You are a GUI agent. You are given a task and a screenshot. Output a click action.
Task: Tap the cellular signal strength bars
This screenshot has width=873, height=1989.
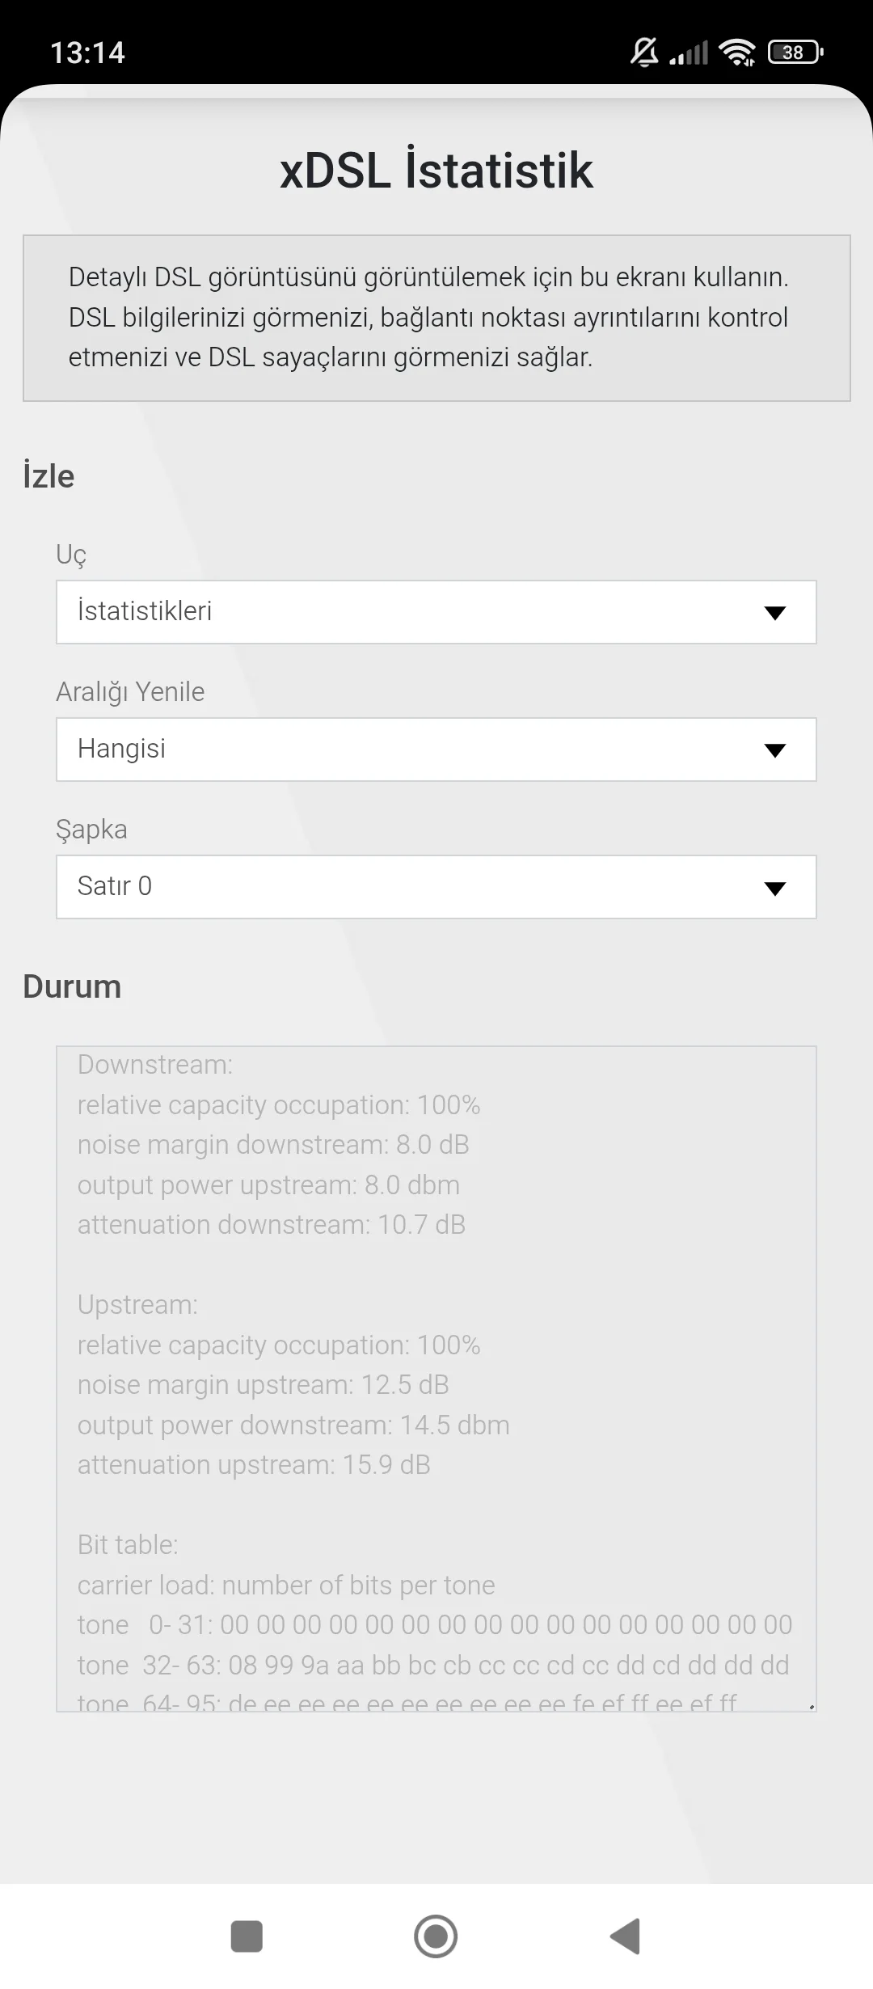pyautogui.click(x=690, y=53)
